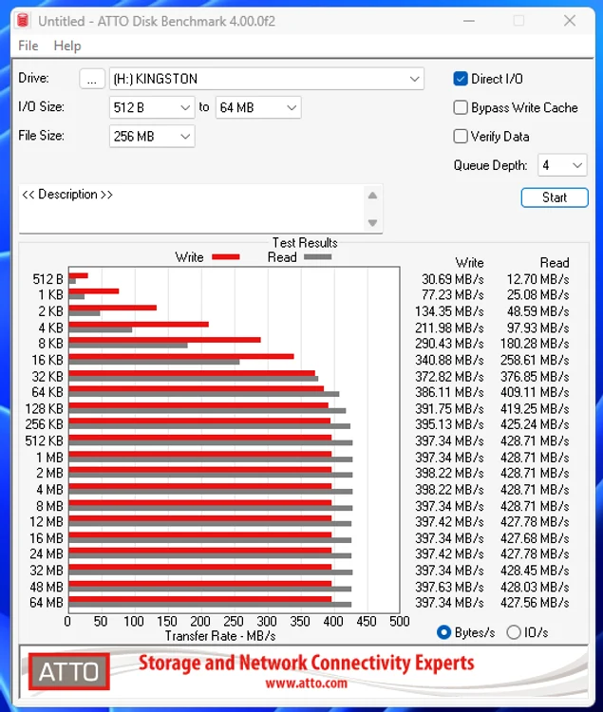Click the 12.70 MB/s read value
This screenshot has height=712, width=603.
(x=537, y=279)
